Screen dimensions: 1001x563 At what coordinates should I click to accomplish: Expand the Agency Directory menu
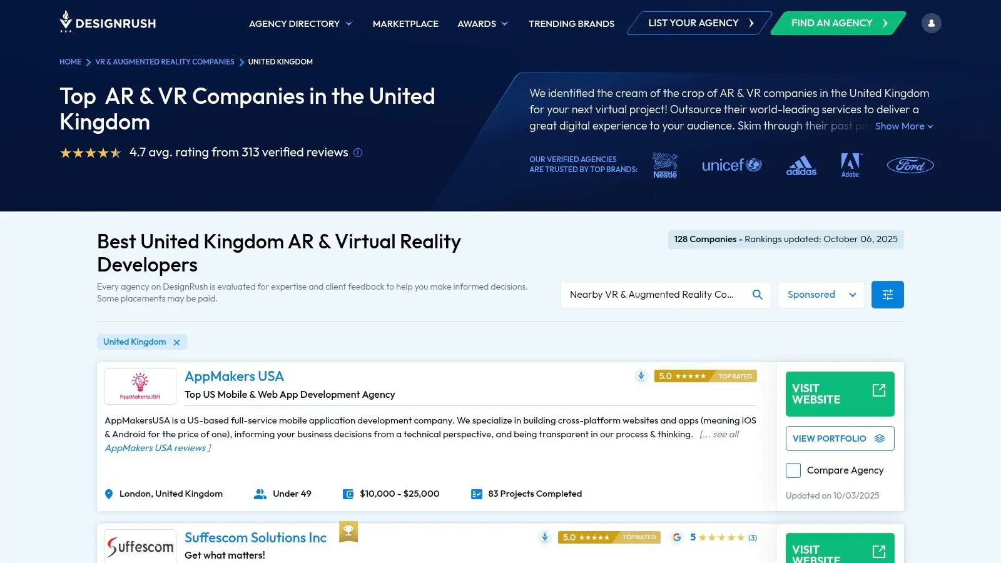tap(300, 23)
